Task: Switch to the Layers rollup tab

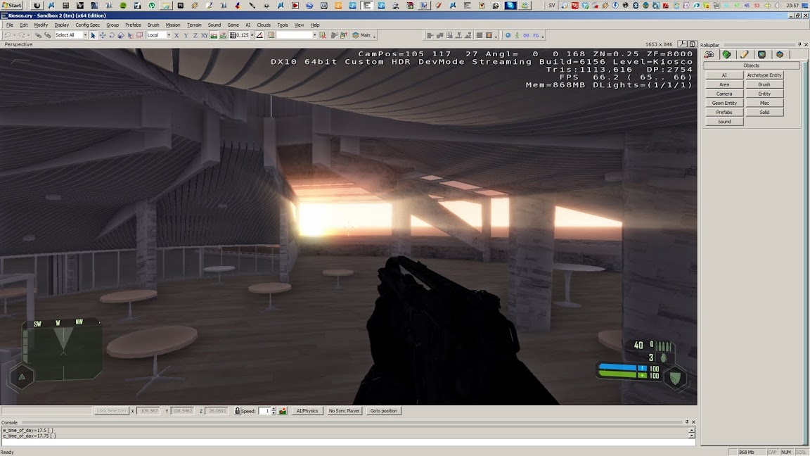Action: [780, 54]
